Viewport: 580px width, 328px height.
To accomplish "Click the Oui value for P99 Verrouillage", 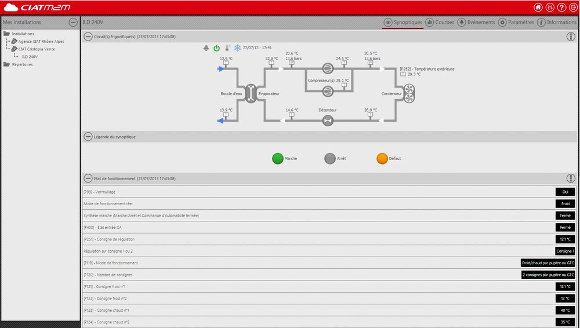I will [x=565, y=192].
